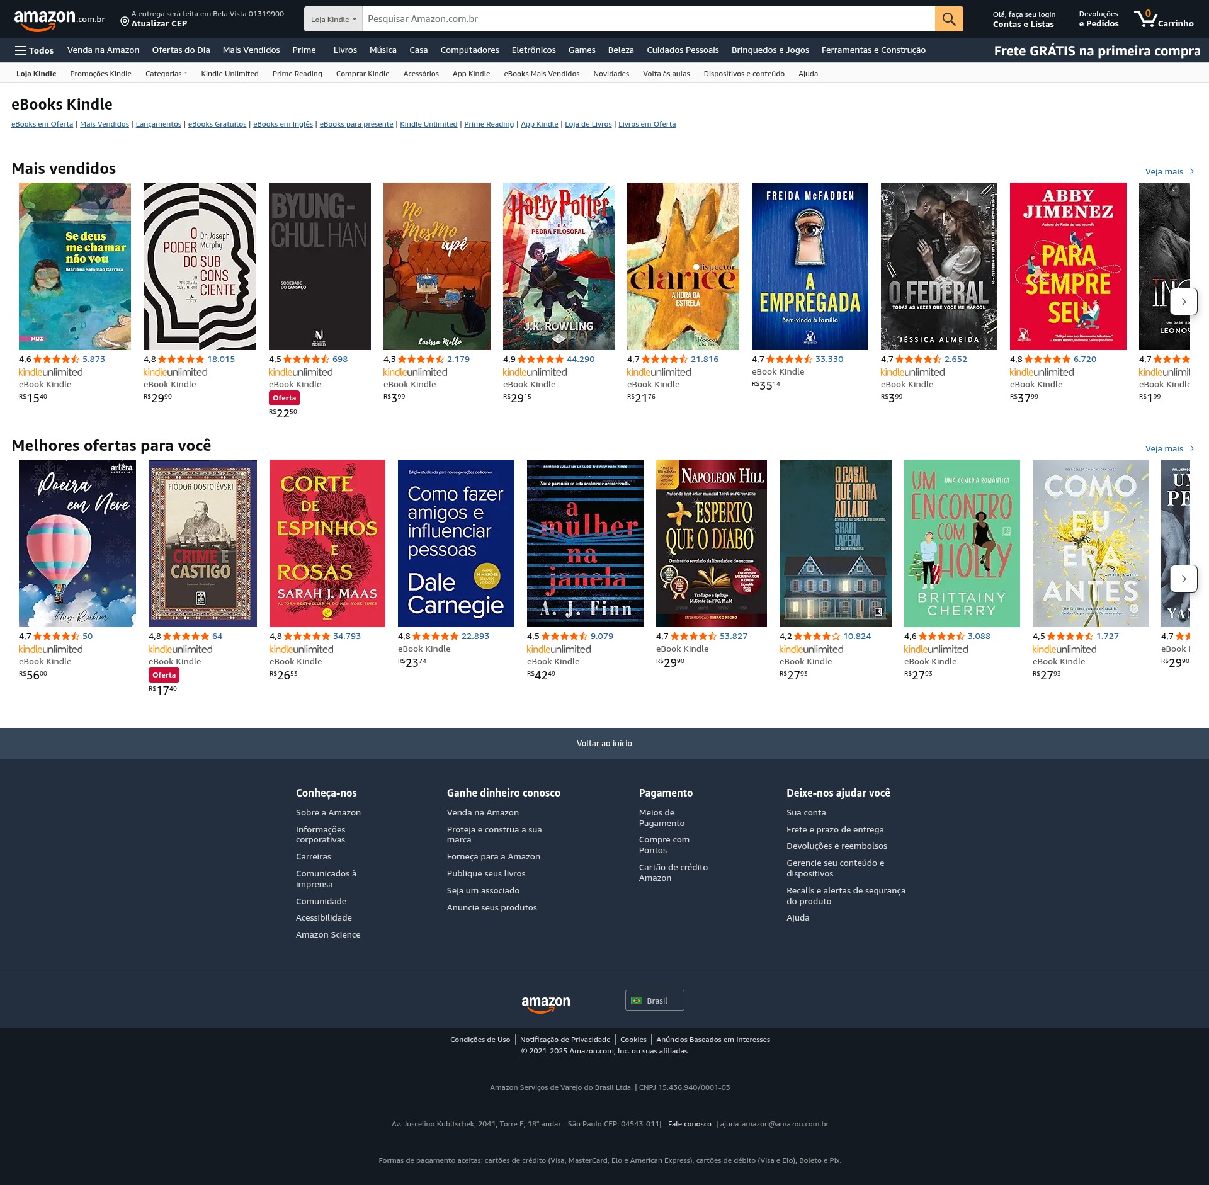Click the 53.827 reviews count

[x=734, y=636]
